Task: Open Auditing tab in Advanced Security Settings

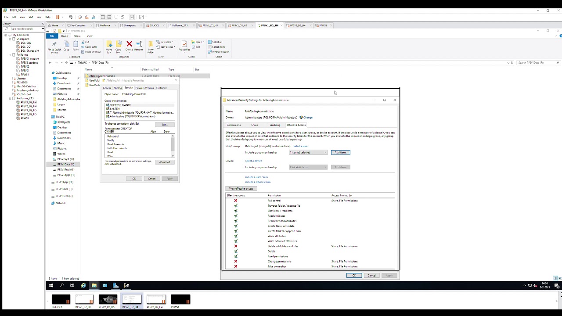Action: click(275, 125)
